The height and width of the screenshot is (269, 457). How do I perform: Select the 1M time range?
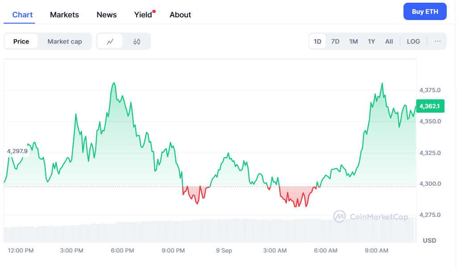[353, 41]
